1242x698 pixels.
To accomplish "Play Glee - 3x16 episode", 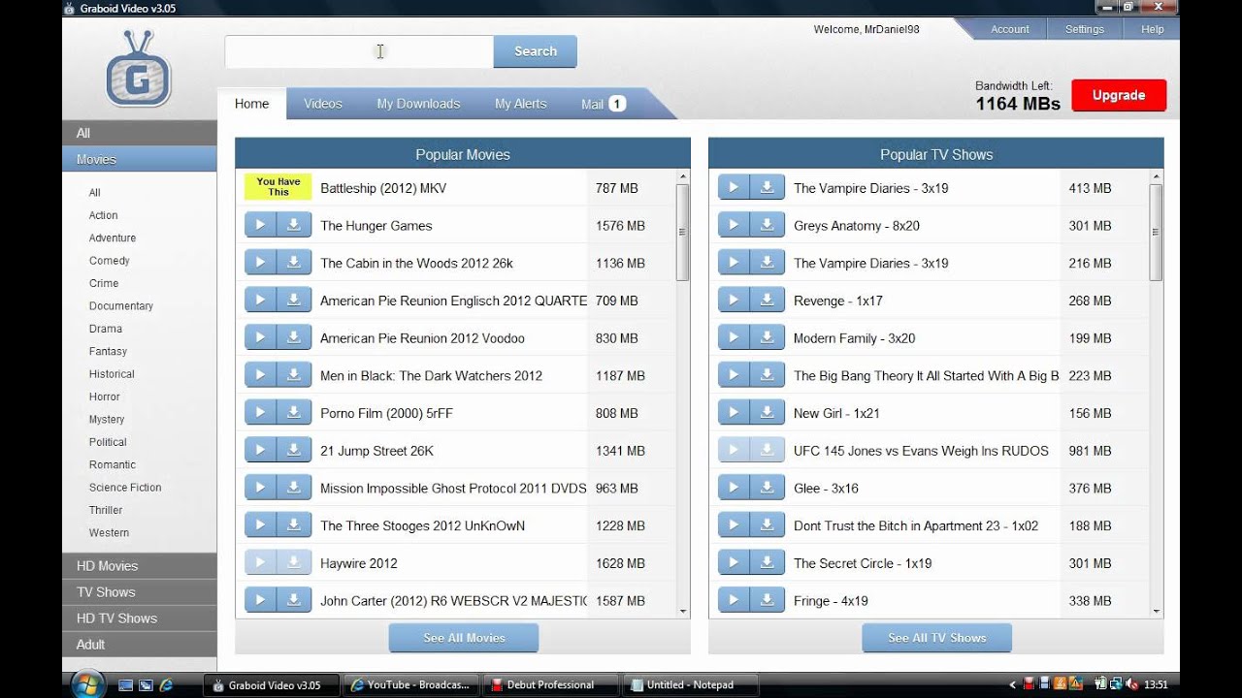I will pos(734,489).
